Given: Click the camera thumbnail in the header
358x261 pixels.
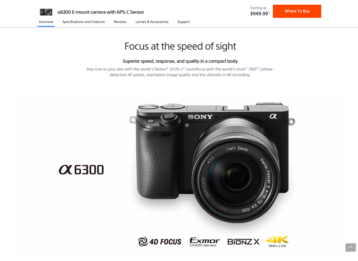Looking at the screenshot, I should [x=46, y=12].
